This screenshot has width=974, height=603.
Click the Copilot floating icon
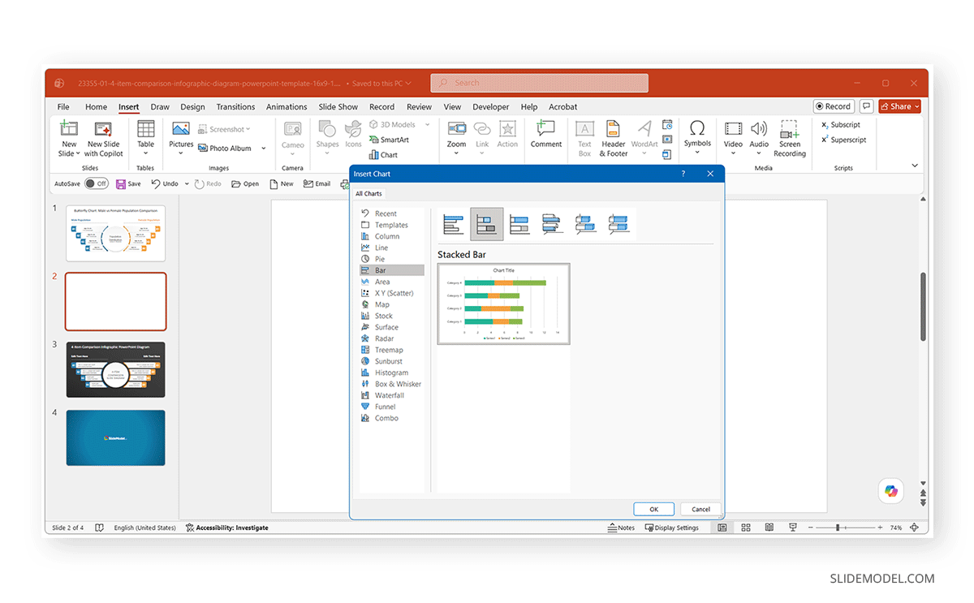click(891, 490)
